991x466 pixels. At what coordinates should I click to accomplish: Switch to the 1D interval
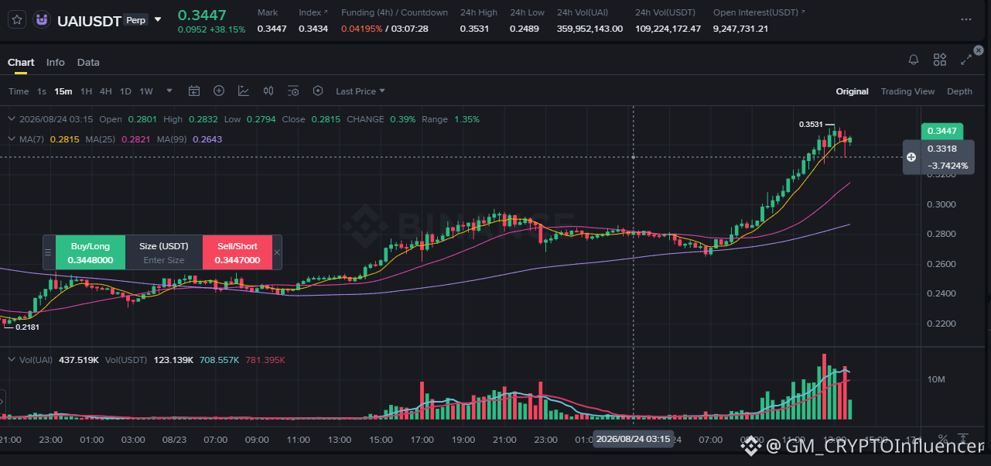tap(125, 91)
